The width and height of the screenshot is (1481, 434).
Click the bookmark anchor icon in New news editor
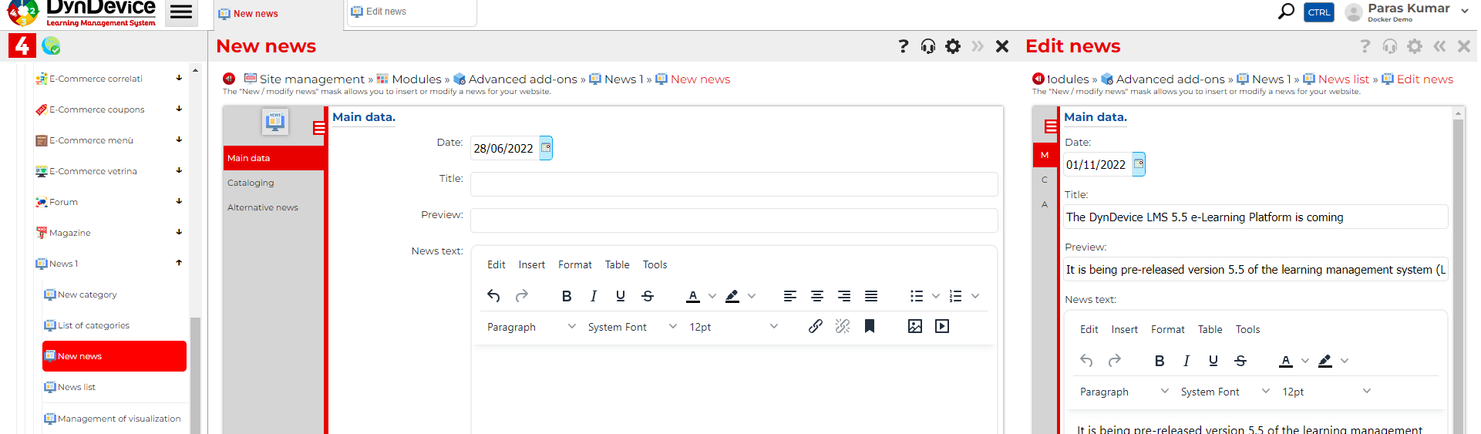[869, 326]
